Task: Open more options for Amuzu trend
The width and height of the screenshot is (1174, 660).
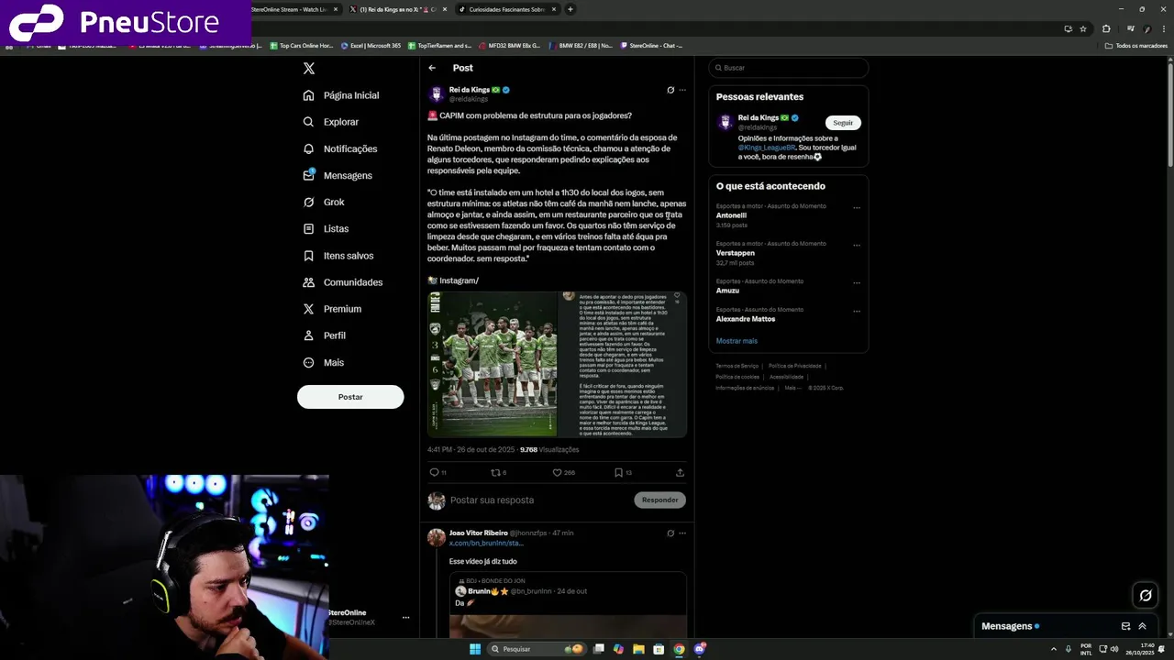Action: click(x=857, y=282)
